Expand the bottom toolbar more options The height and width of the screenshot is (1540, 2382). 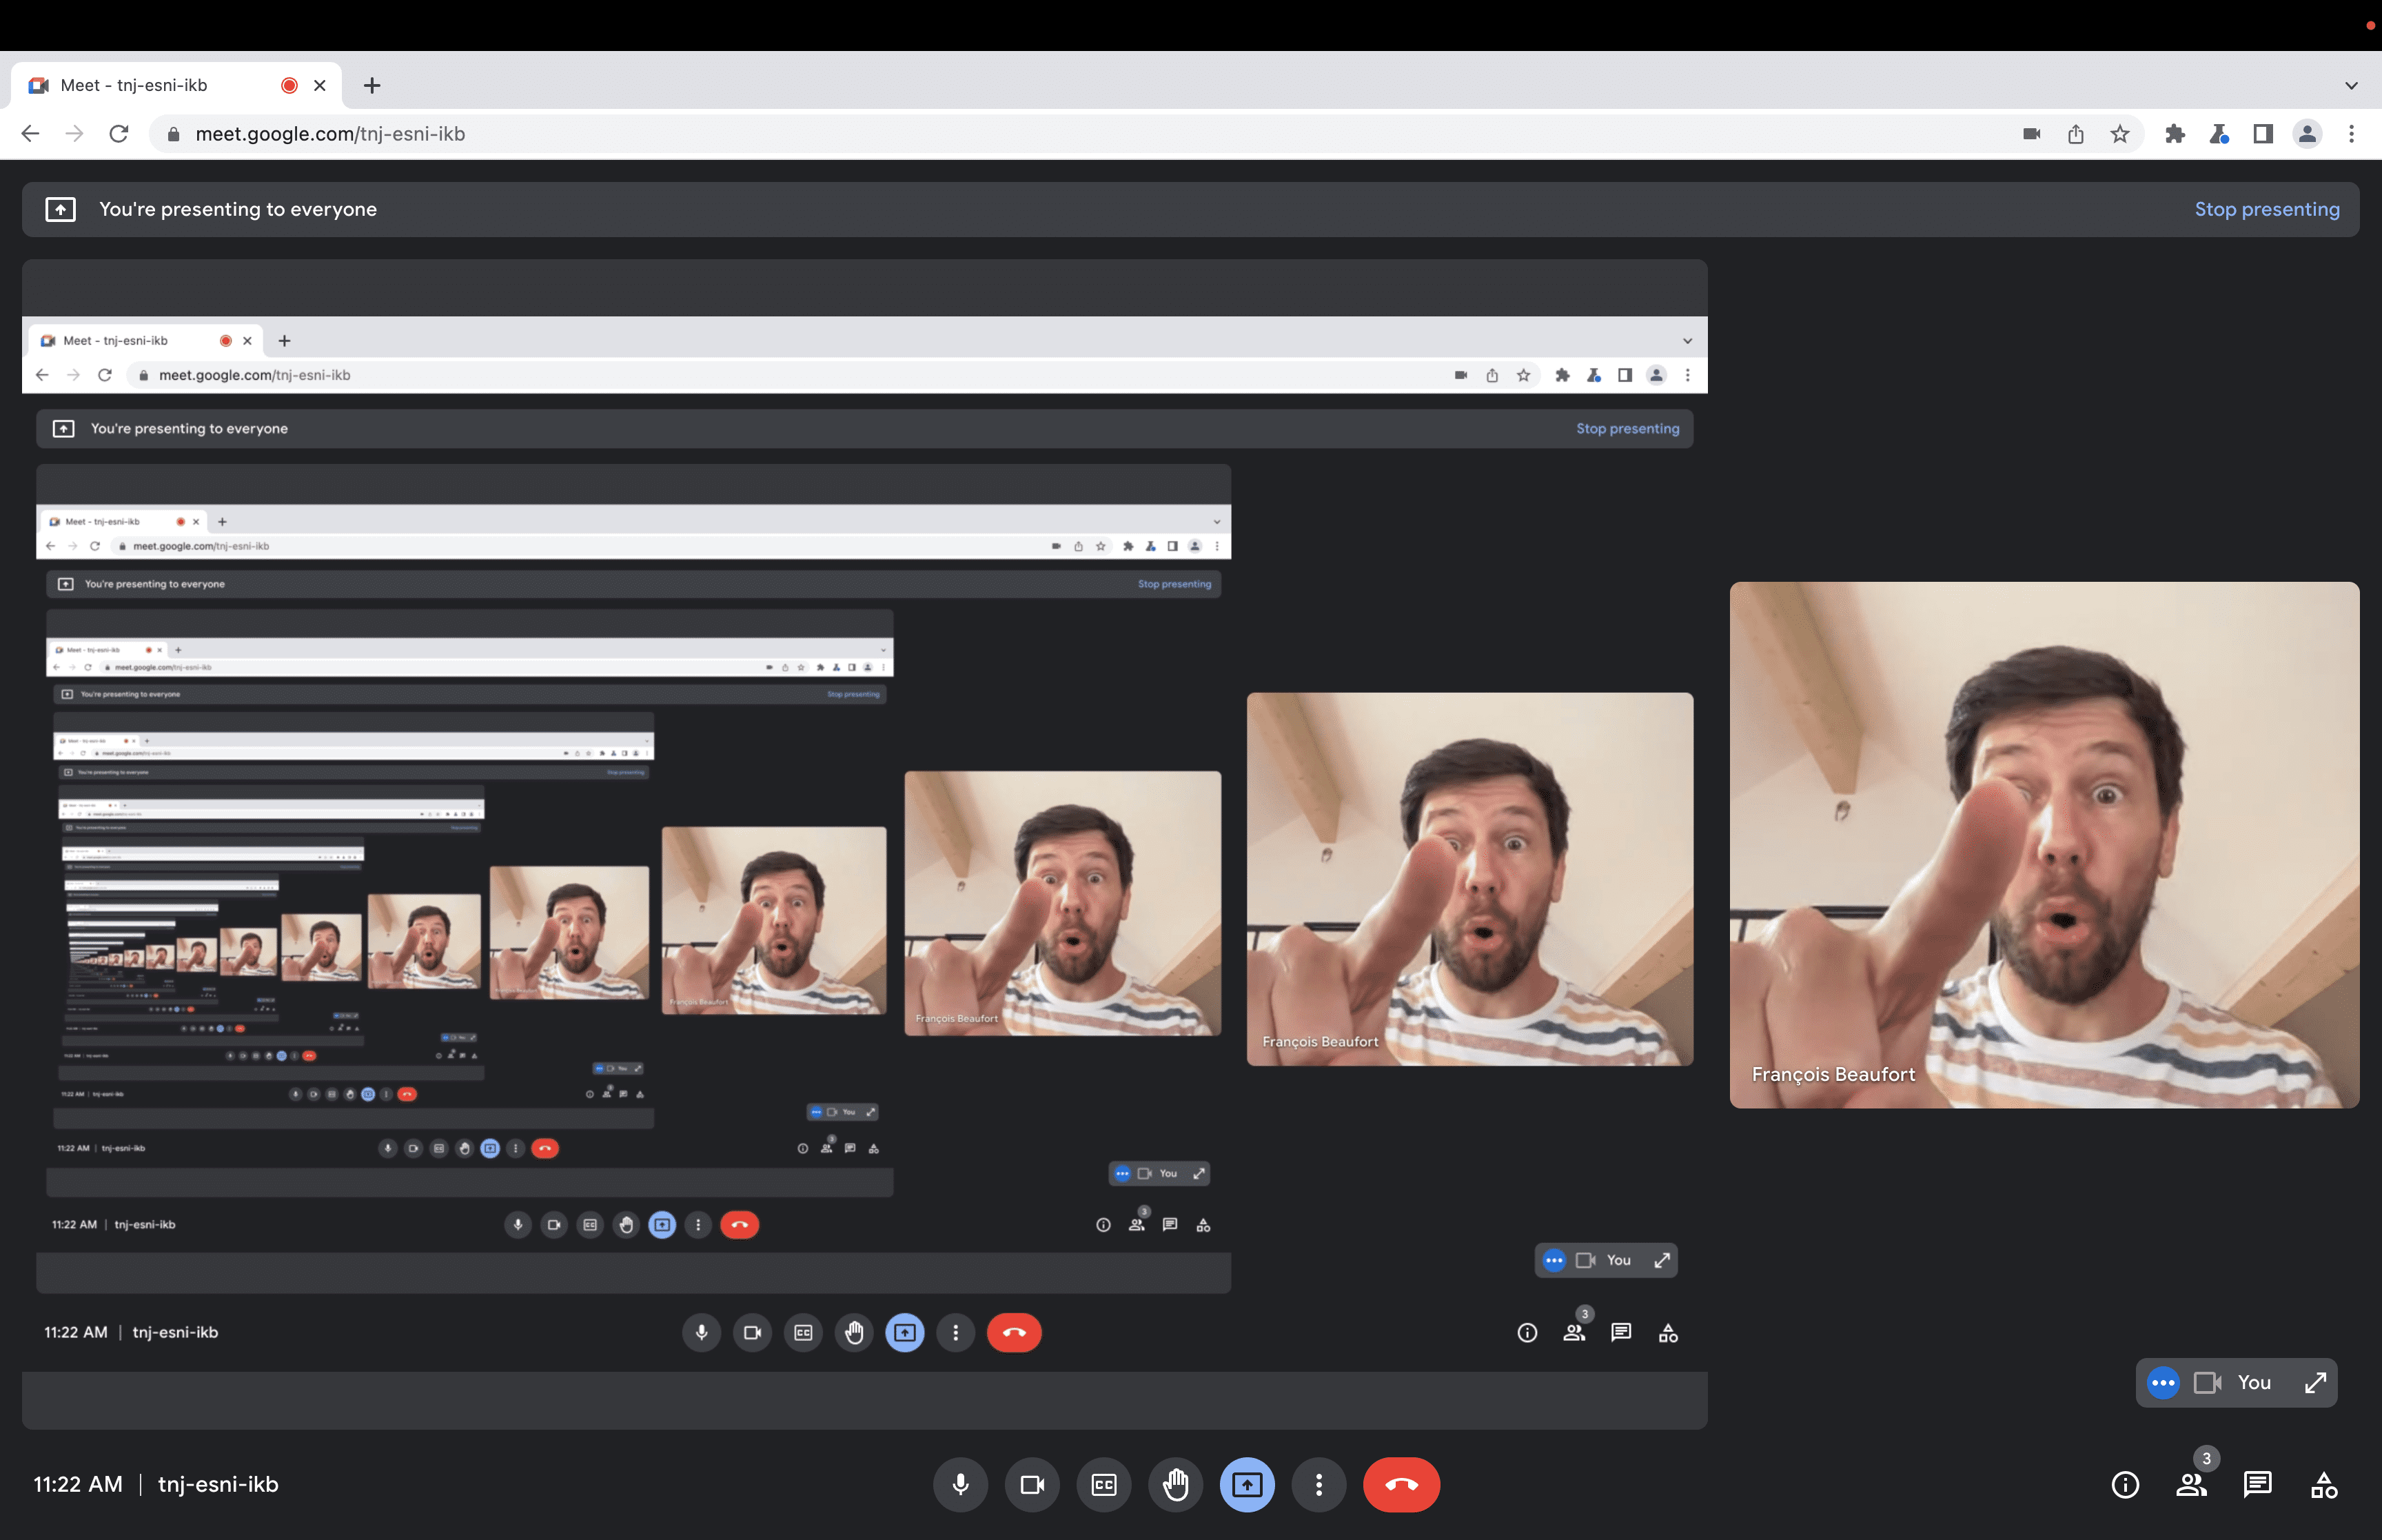click(x=1318, y=1484)
